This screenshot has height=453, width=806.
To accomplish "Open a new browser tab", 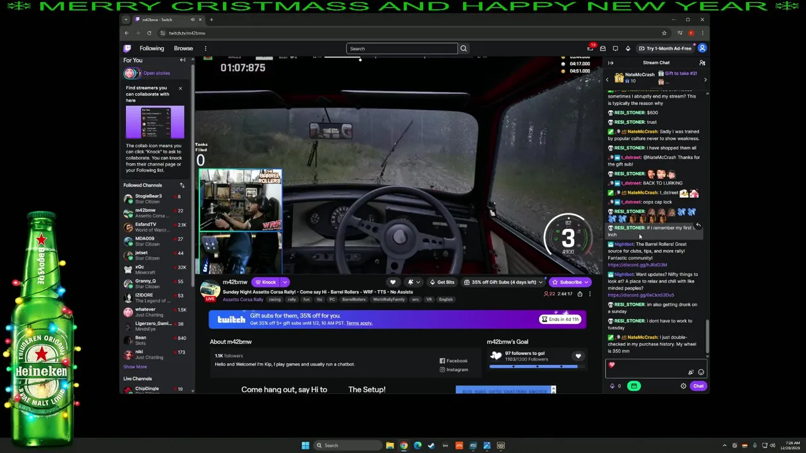I will pos(212,20).
